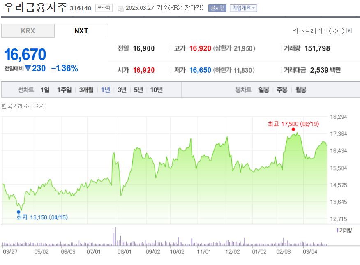Click the 상한가 21,950 text
Viewport: 360px width, 265px height.
coord(234,48)
